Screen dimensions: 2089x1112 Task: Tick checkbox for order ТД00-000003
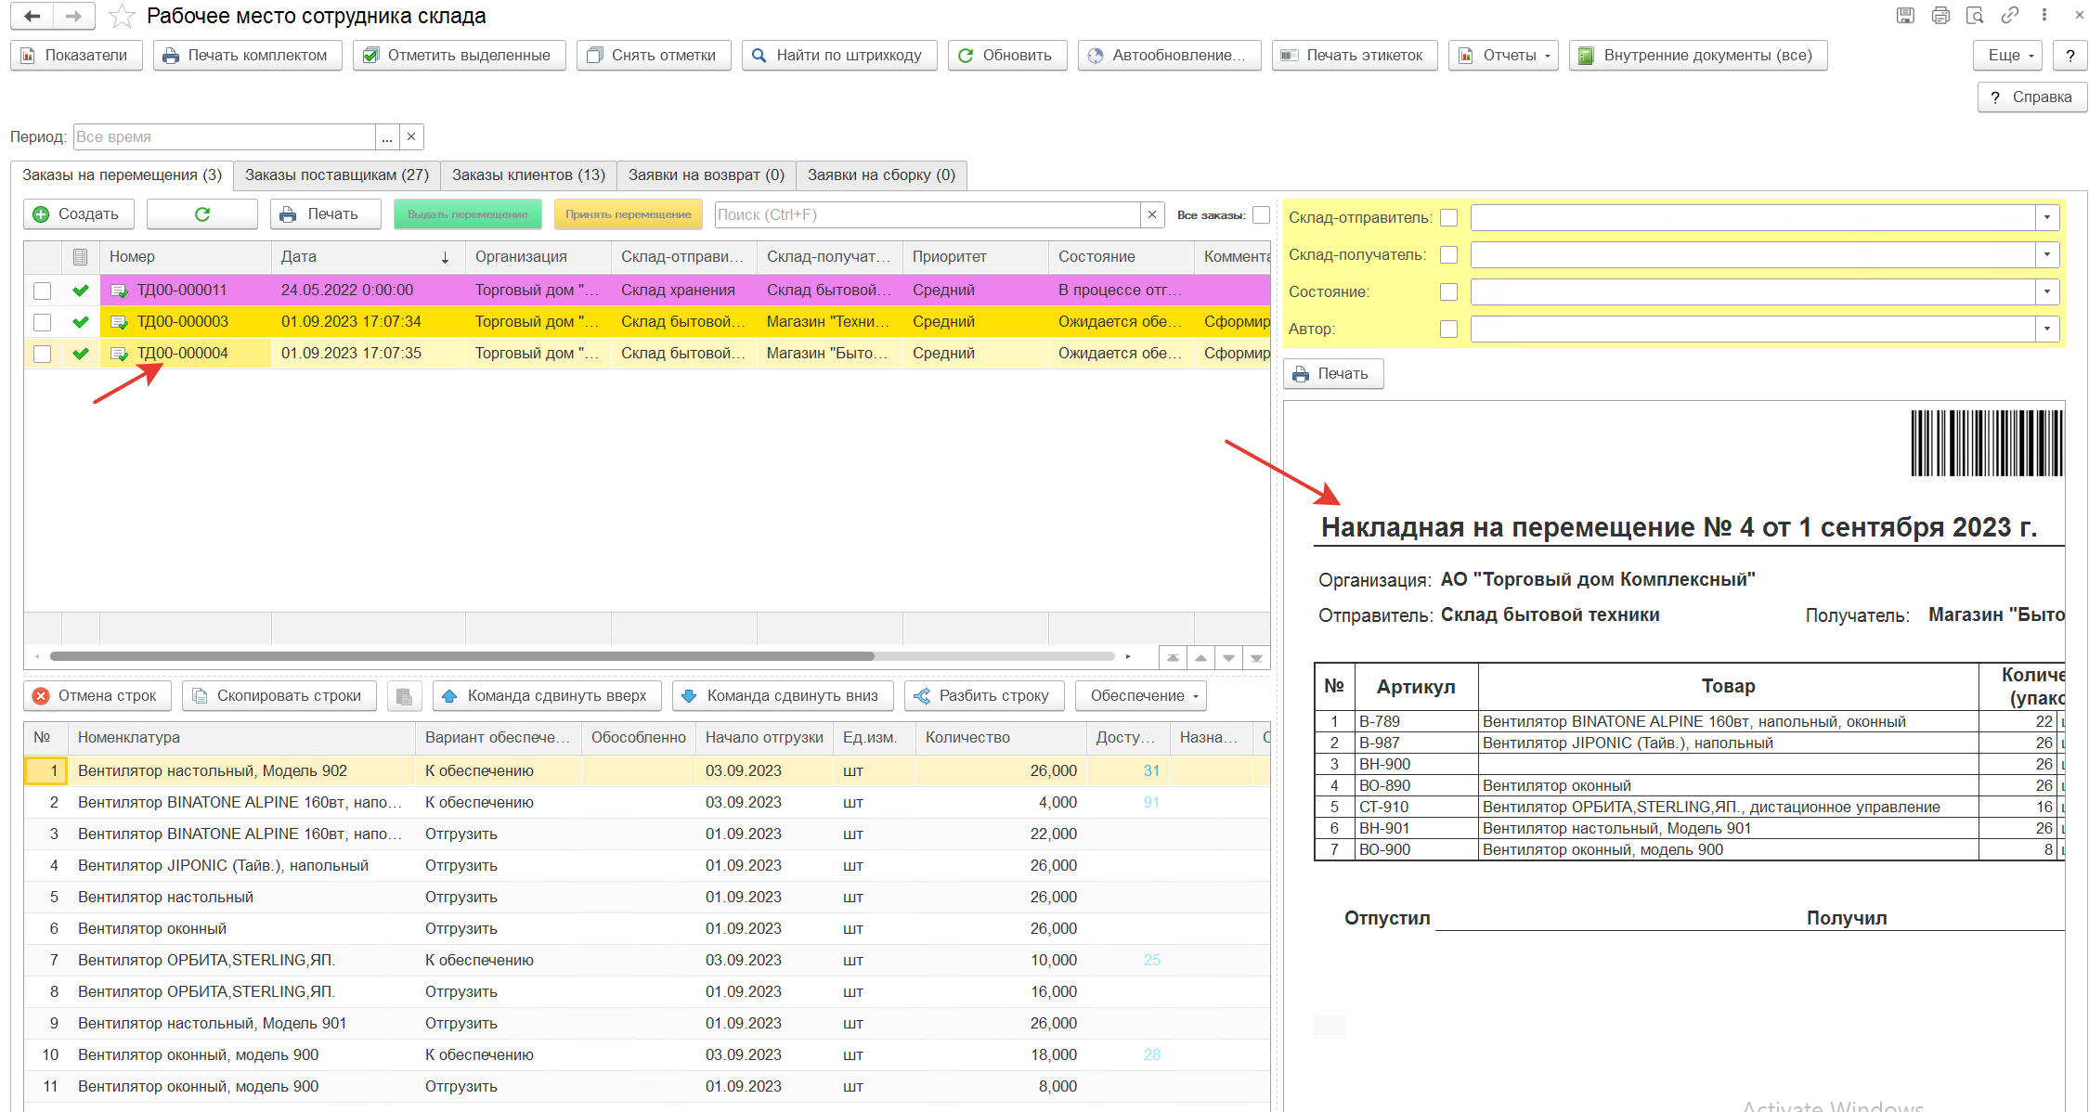point(42,322)
